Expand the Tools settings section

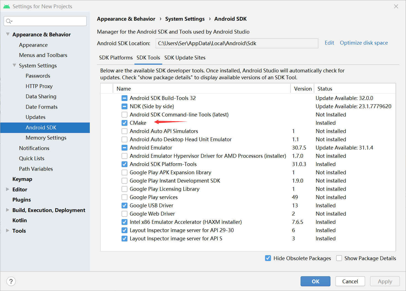(7, 231)
